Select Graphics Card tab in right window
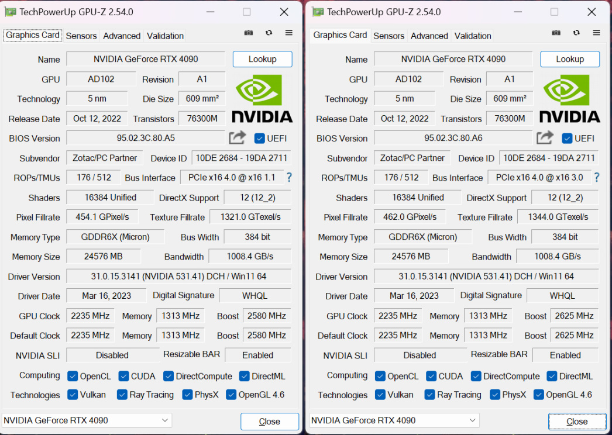 tap(340, 35)
